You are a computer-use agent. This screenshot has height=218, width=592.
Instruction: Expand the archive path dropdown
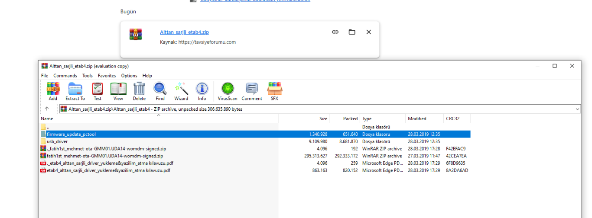click(x=577, y=109)
